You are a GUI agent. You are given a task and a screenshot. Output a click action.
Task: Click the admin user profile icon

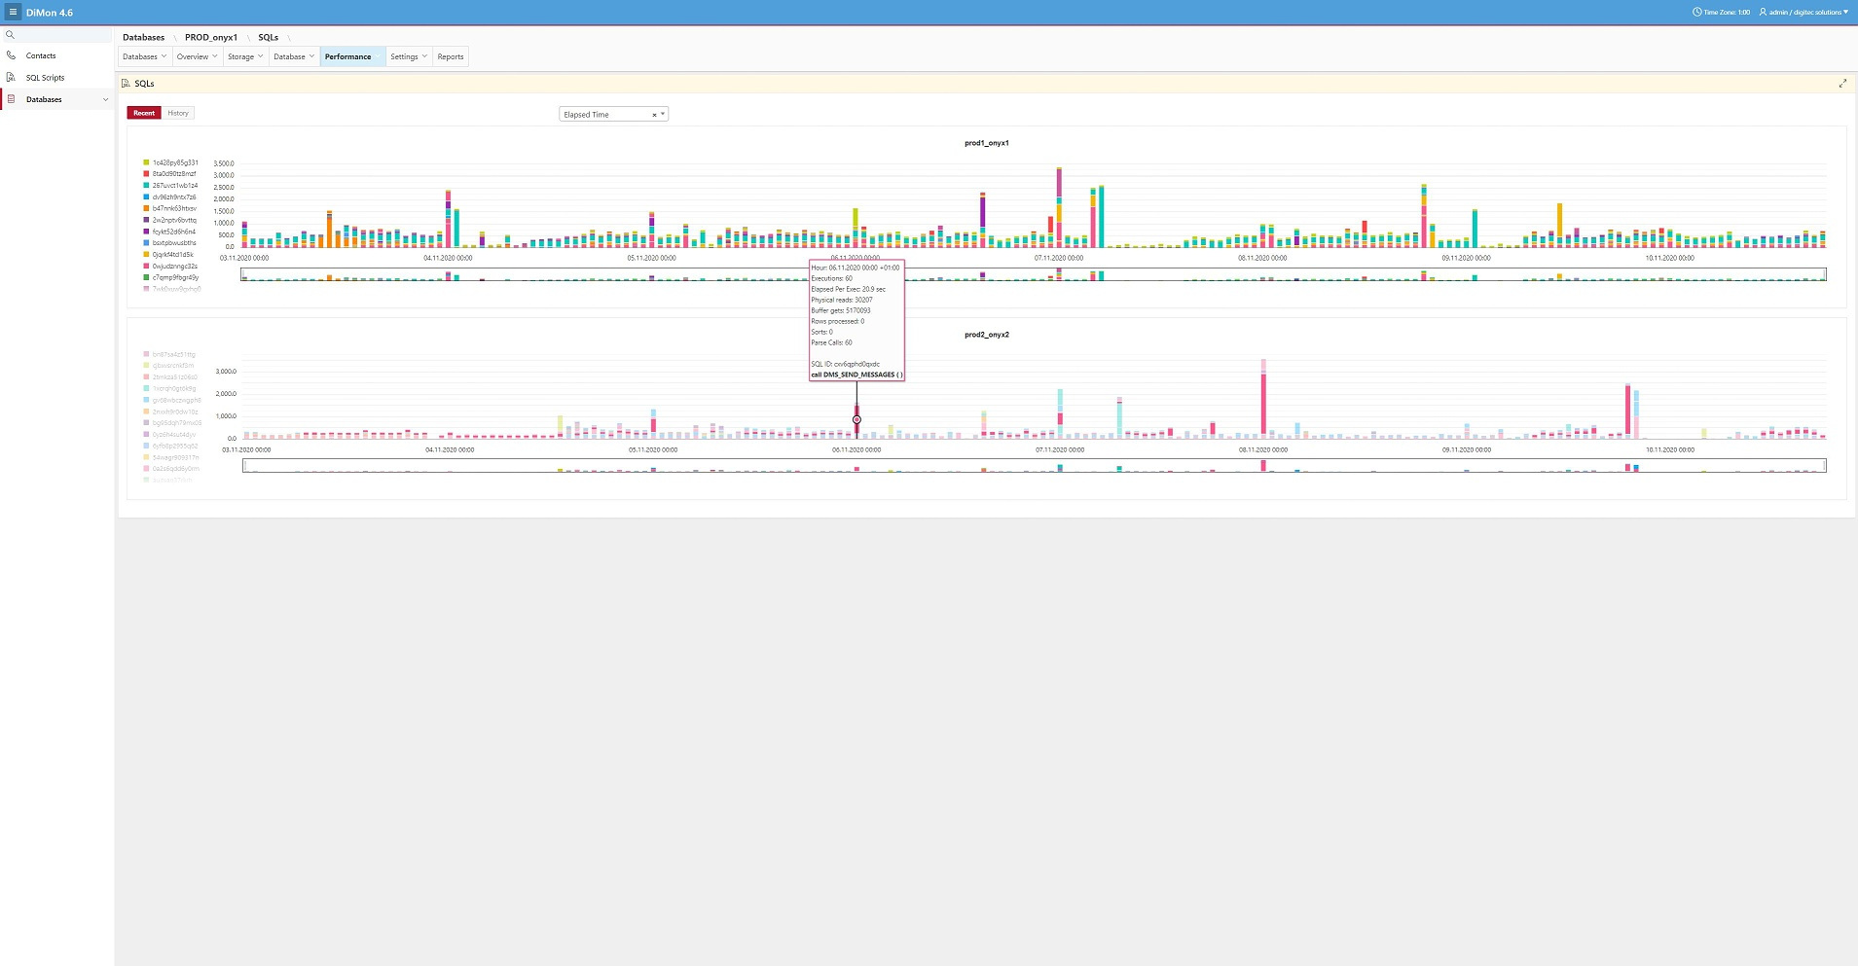(x=1763, y=13)
